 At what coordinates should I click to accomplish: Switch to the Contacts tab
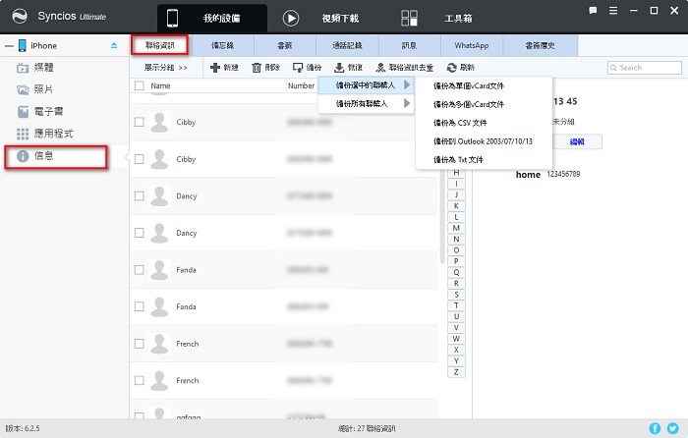[159, 45]
